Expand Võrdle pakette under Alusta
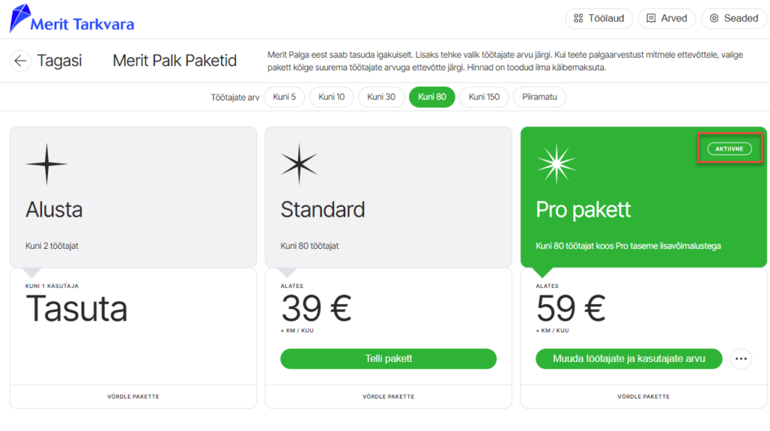Screen dimensions: 770x431 pyautogui.click(x=133, y=396)
